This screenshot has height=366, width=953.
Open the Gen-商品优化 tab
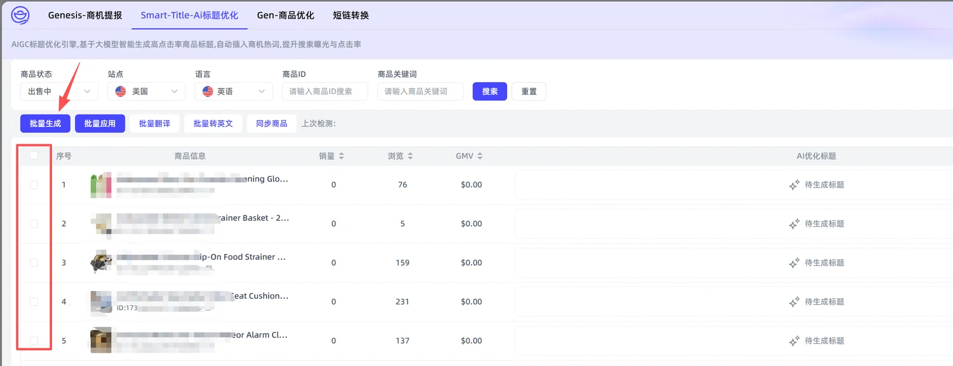[286, 15]
